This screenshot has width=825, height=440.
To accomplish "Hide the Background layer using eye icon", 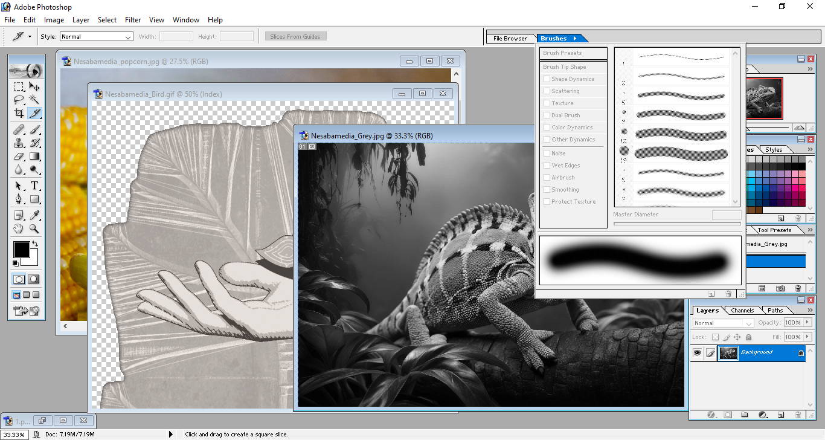I will tap(698, 353).
